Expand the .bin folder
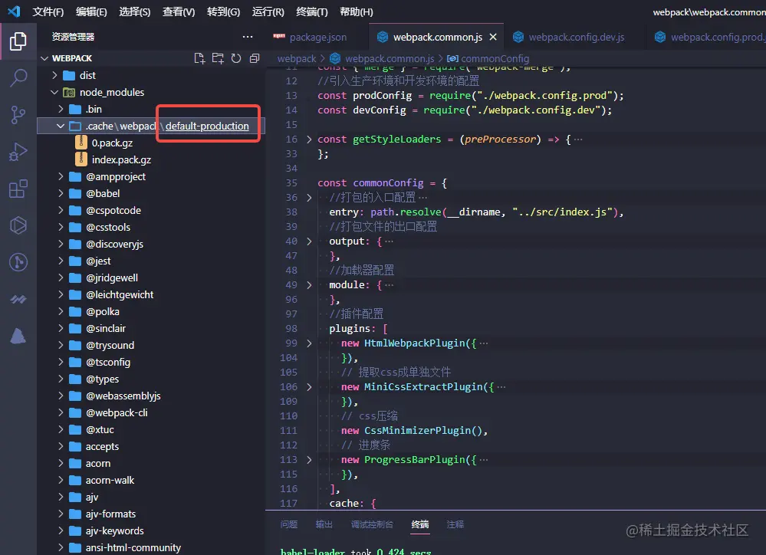This screenshot has width=766, height=555. (x=61, y=109)
